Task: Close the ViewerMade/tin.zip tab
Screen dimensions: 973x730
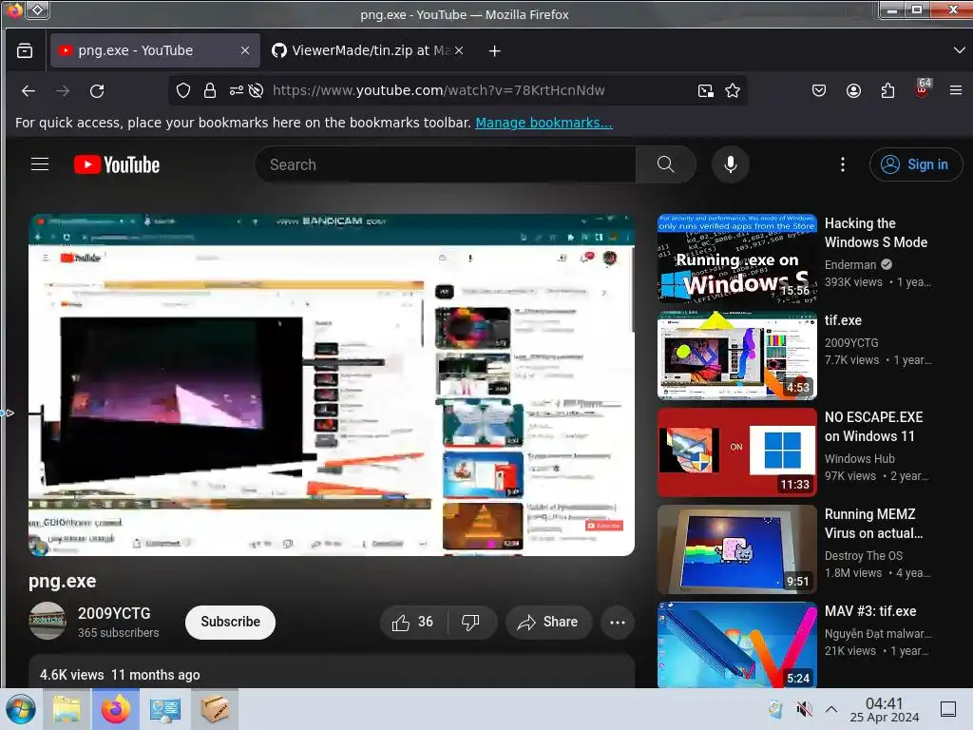Action: click(x=459, y=51)
